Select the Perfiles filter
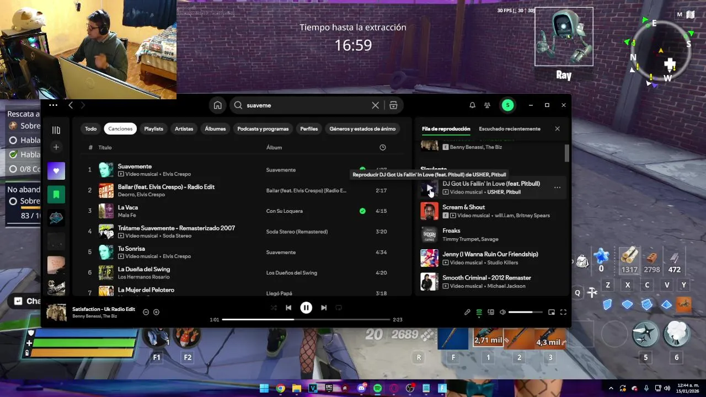The width and height of the screenshot is (706, 397). (x=309, y=128)
